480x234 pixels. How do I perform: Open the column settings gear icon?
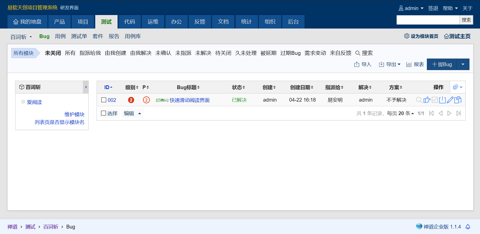(455, 87)
